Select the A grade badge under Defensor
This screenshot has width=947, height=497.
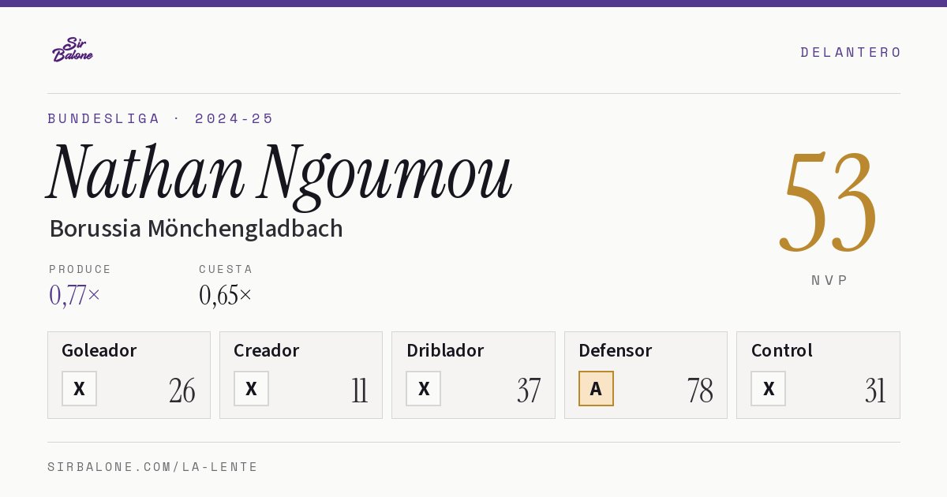[x=596, y=388]
